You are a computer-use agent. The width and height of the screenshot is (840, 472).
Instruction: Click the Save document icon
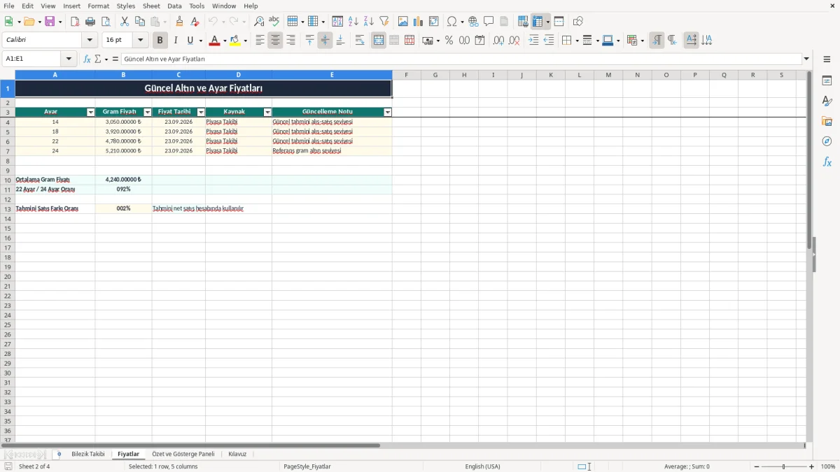click(50, 22)
